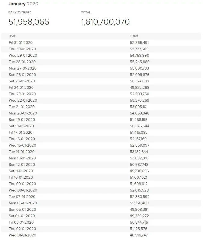Click the total 50,346,544 for Sat 18-01-2020
Image resolution: width=203 pixels, height=245 pixels.
tap(139, 126)
